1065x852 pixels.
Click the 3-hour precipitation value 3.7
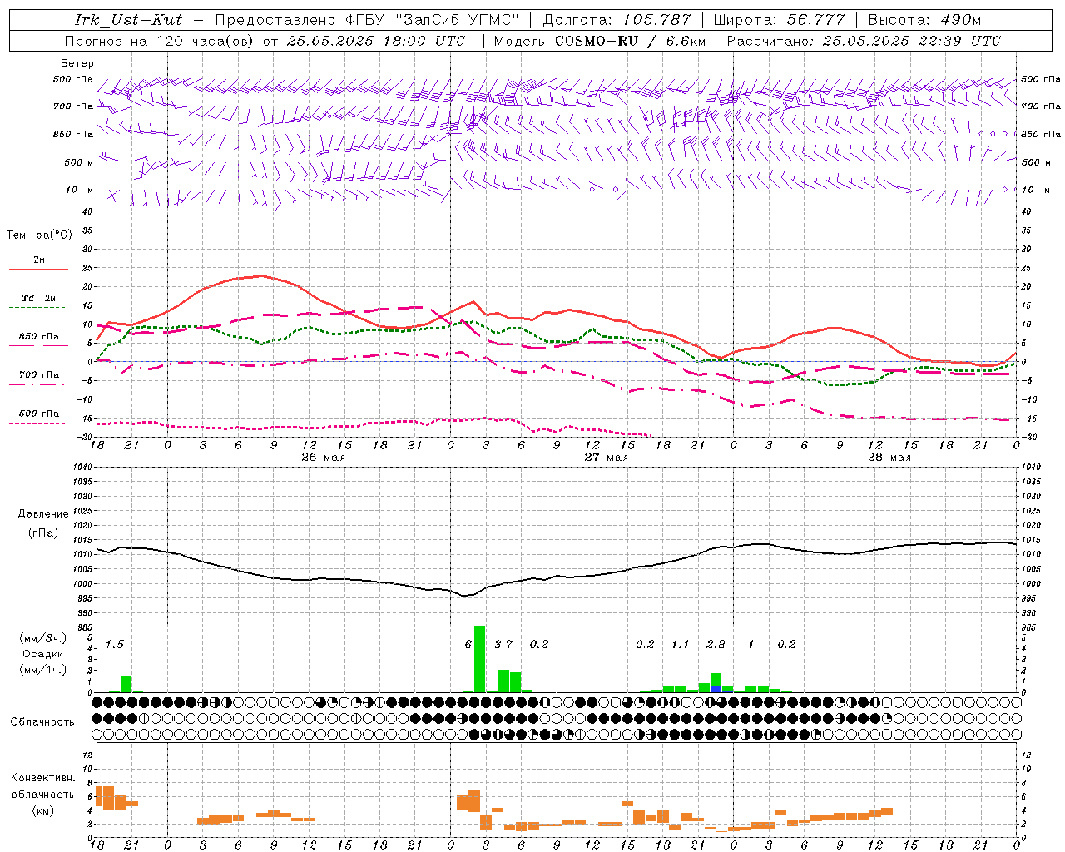503,644
